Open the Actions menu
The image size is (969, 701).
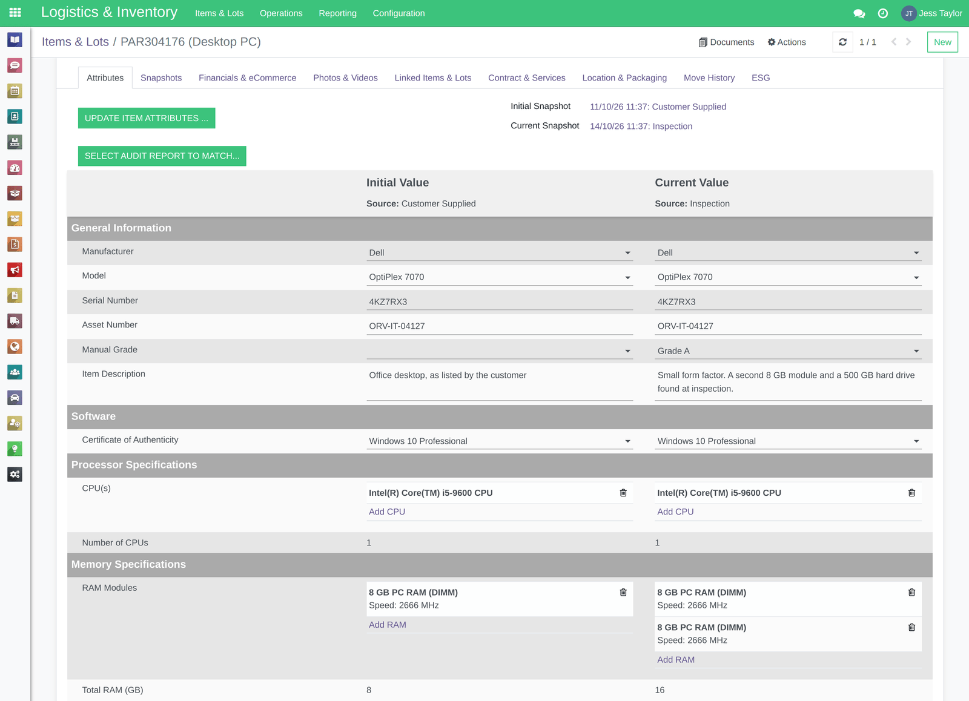coord(787,42)
